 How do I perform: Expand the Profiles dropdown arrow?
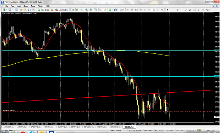(x=12, y=10)
